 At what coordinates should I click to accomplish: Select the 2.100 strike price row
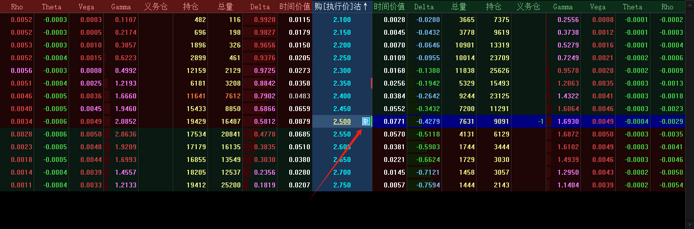(342, 20)
